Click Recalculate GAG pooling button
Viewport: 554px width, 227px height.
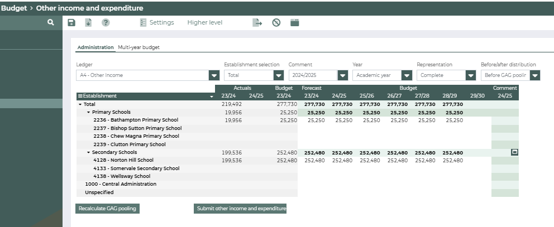click(107, 209)
